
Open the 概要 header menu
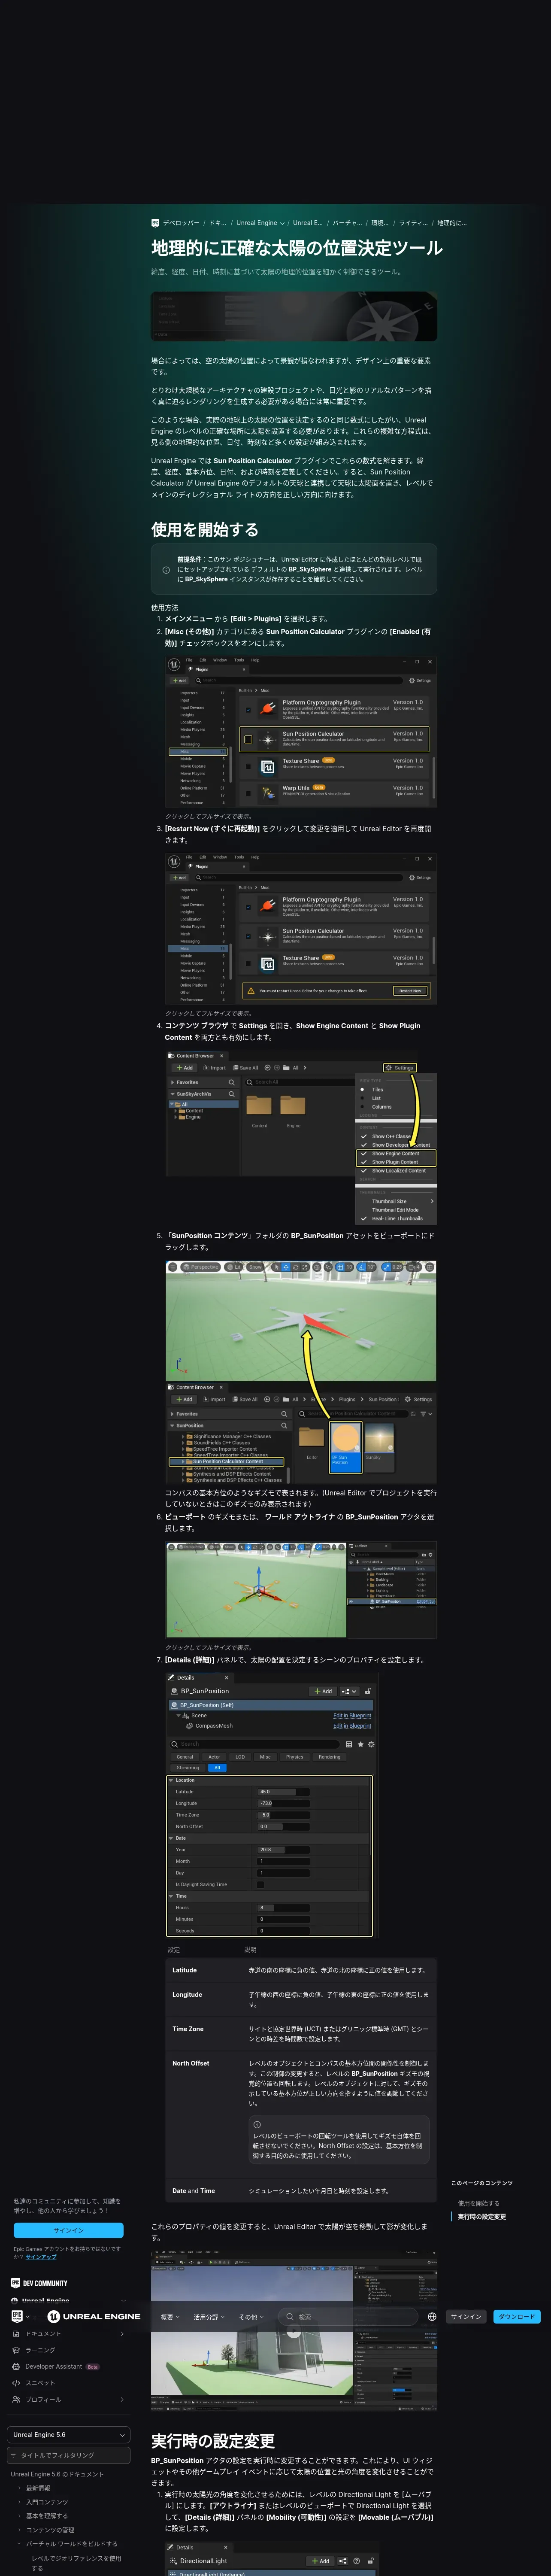click(170, 2317)
